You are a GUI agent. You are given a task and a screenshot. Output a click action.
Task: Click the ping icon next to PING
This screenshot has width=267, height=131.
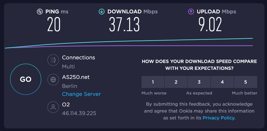tap(40, 12)
